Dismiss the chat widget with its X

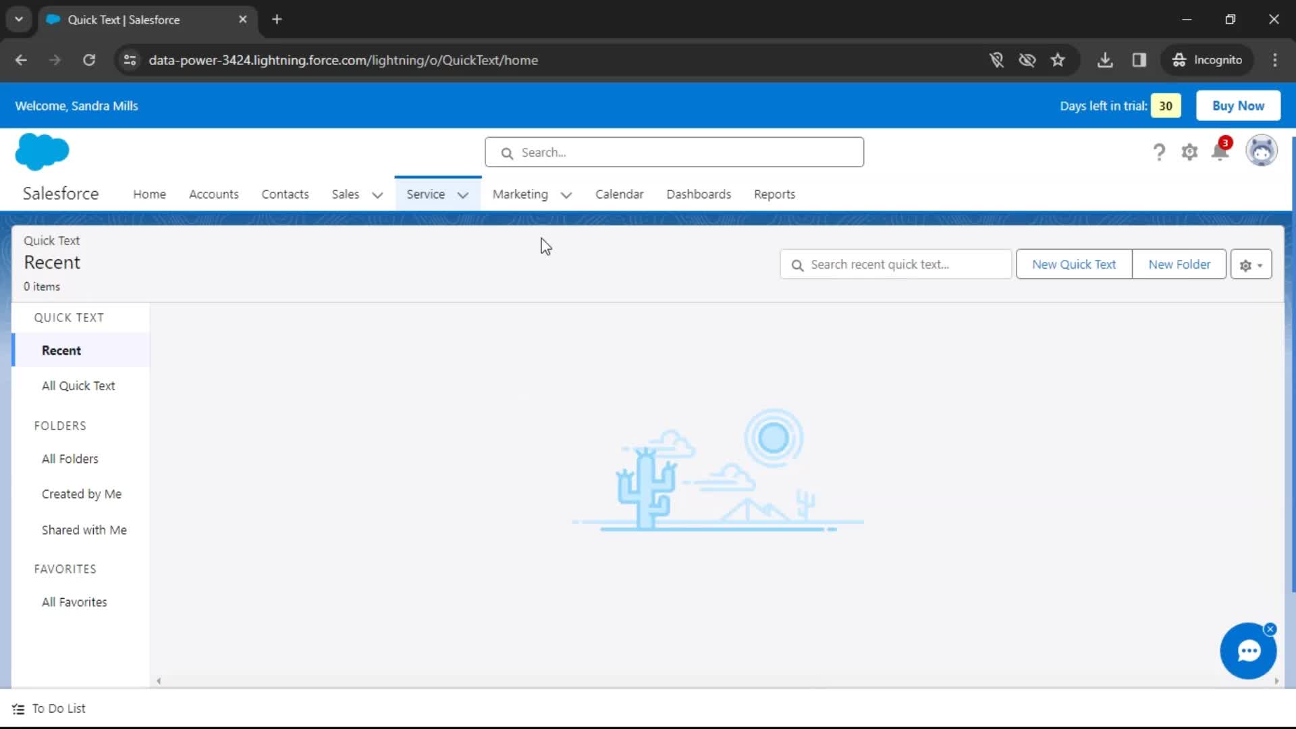(x=1270, y=629)
